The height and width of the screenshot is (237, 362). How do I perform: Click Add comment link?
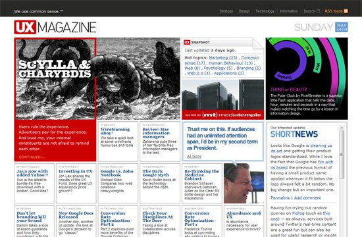click(307, 198)
